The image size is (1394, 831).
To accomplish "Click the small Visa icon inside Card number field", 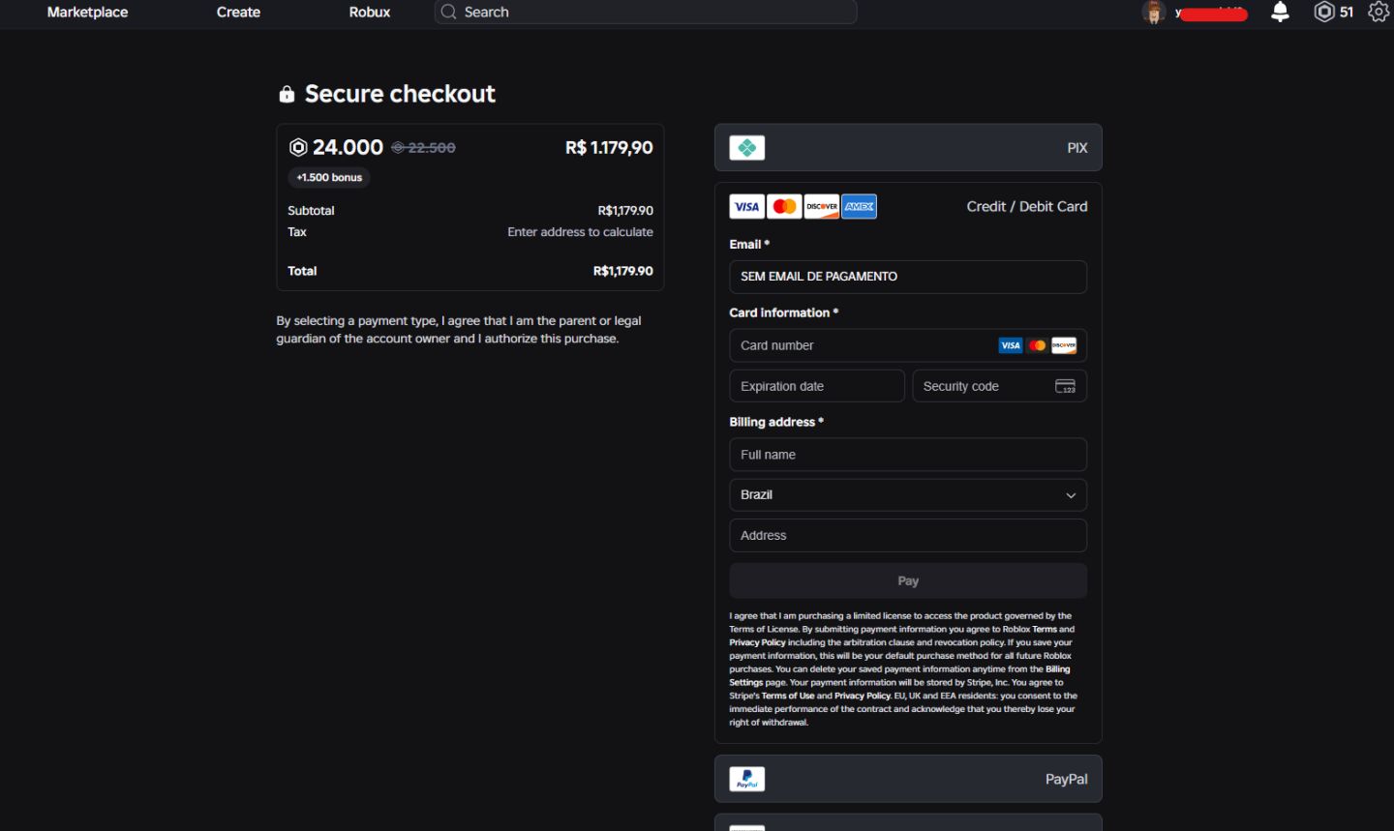I will [1011, 345].
